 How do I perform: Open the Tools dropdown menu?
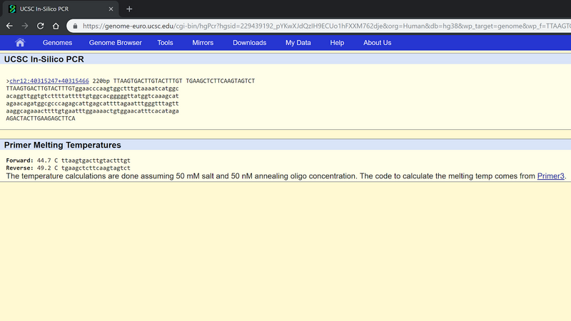[165, 43]
